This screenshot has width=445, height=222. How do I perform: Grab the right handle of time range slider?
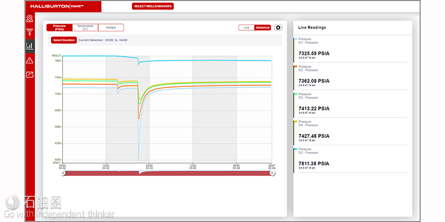coord(272,173)
